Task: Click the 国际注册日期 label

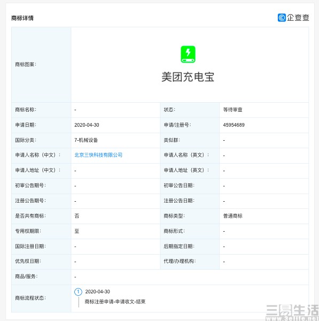Action: coord(30,246)
